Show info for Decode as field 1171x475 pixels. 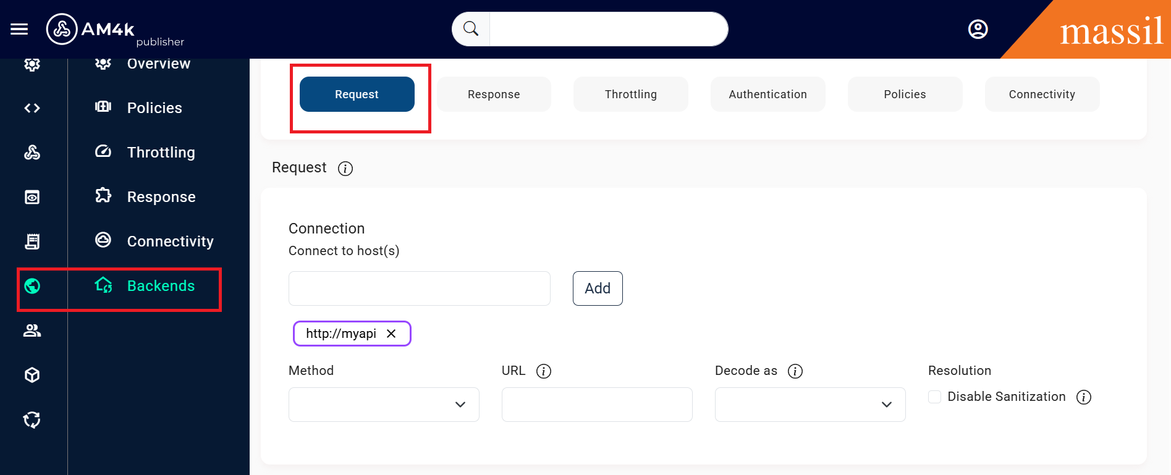tap(795, 371)
